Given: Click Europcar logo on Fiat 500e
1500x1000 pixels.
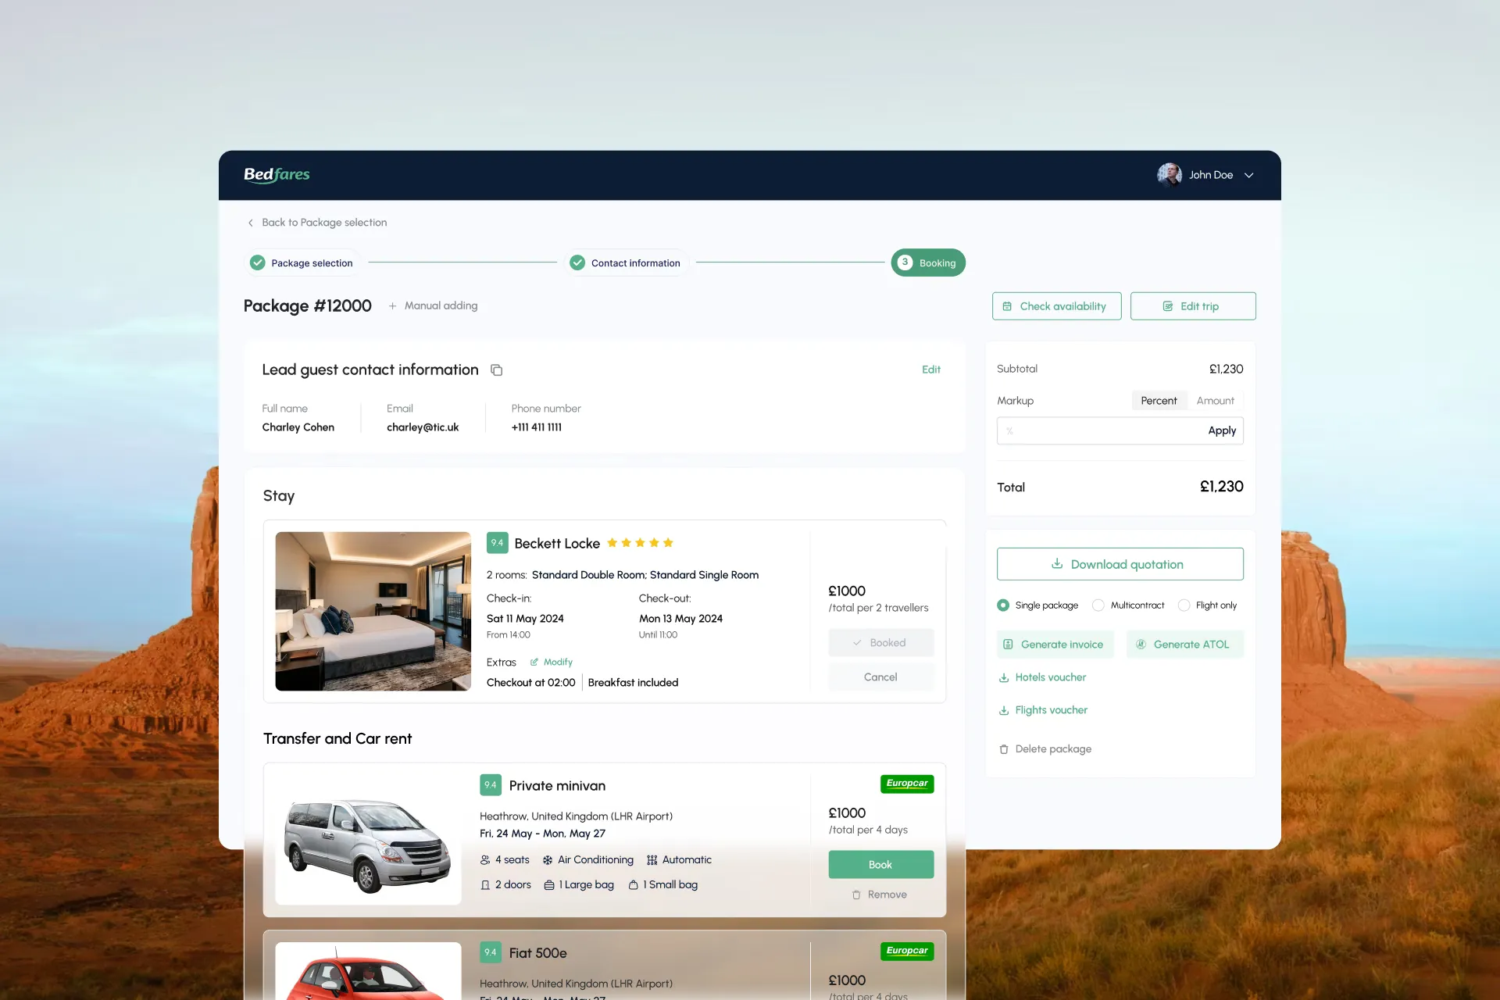Looking at the screenshot, I should 907,951.
